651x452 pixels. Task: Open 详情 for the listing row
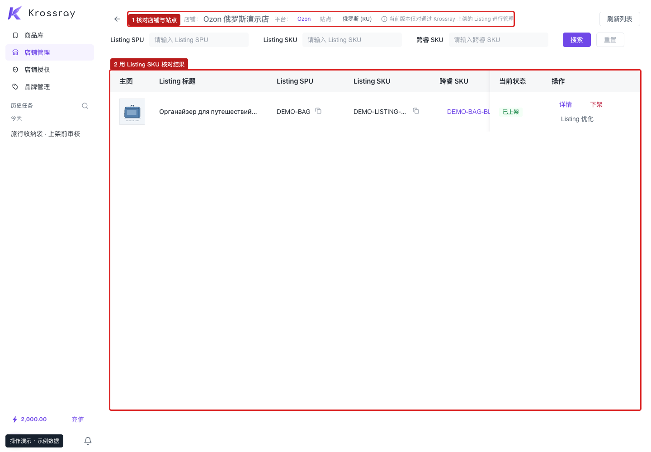coord(566,104)
